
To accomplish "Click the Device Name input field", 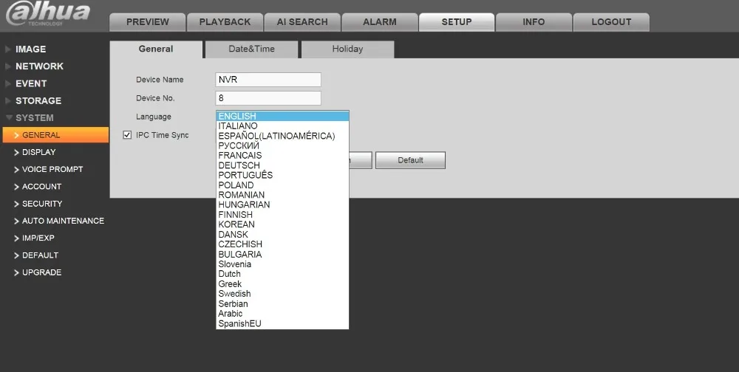I will (268, 80).
